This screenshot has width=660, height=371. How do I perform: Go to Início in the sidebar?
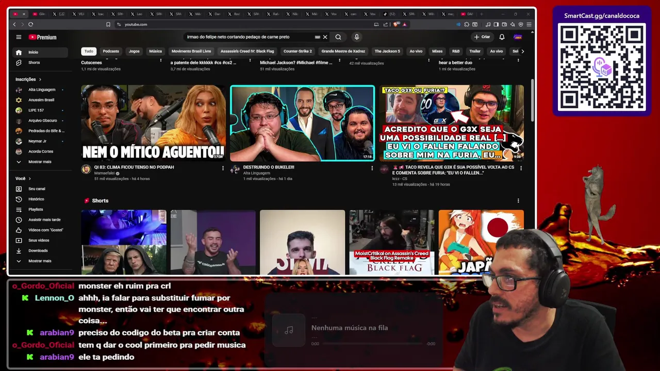point(40,52)
